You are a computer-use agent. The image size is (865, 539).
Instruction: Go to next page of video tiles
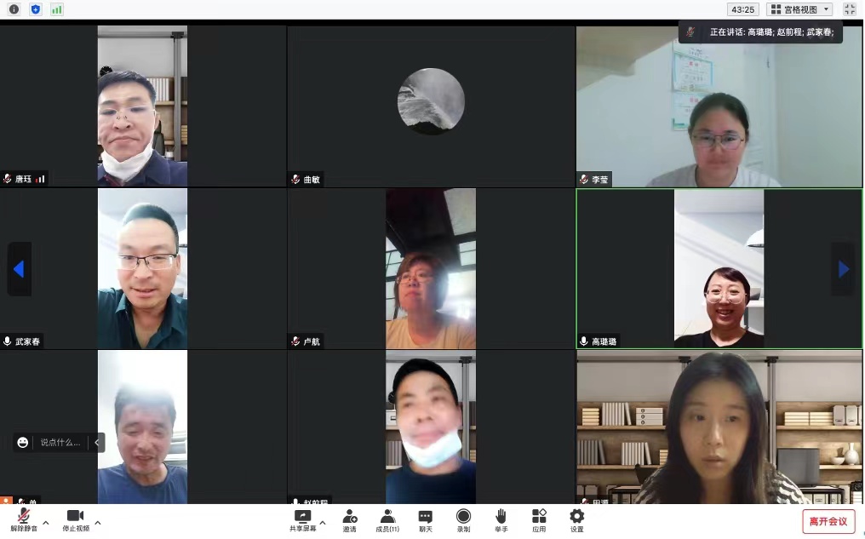click(x=844, y=269)
